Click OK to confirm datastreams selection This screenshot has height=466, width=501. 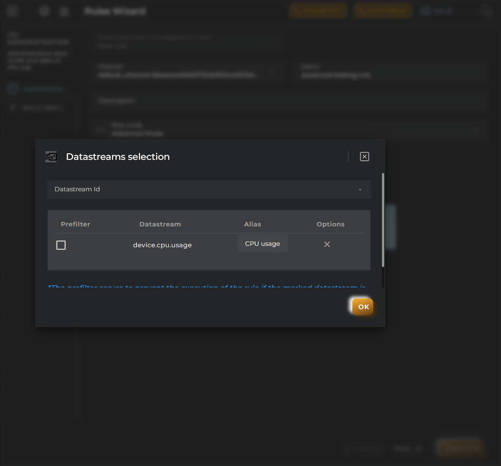(363, 307)
